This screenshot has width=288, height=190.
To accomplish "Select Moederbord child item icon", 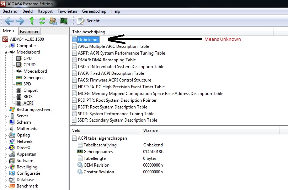I will click(19, 71).
